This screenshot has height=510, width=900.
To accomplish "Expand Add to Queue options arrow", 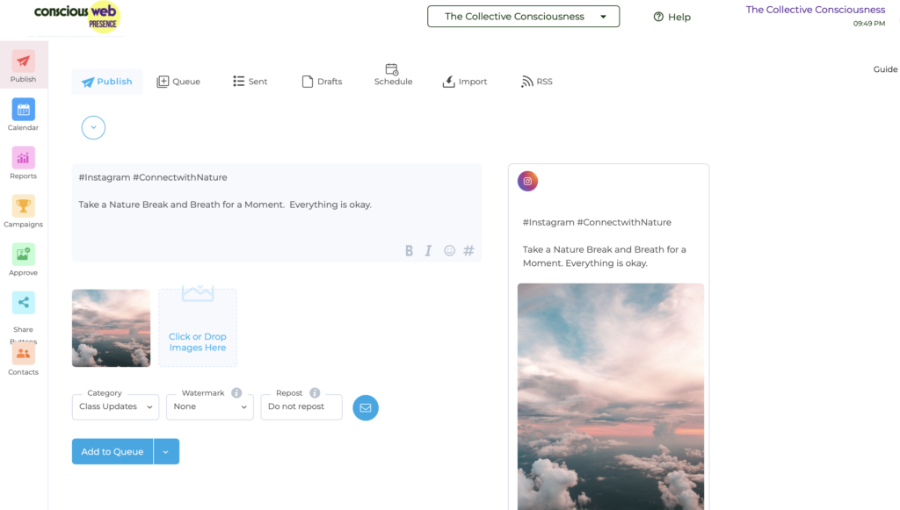I will [166, 451].
